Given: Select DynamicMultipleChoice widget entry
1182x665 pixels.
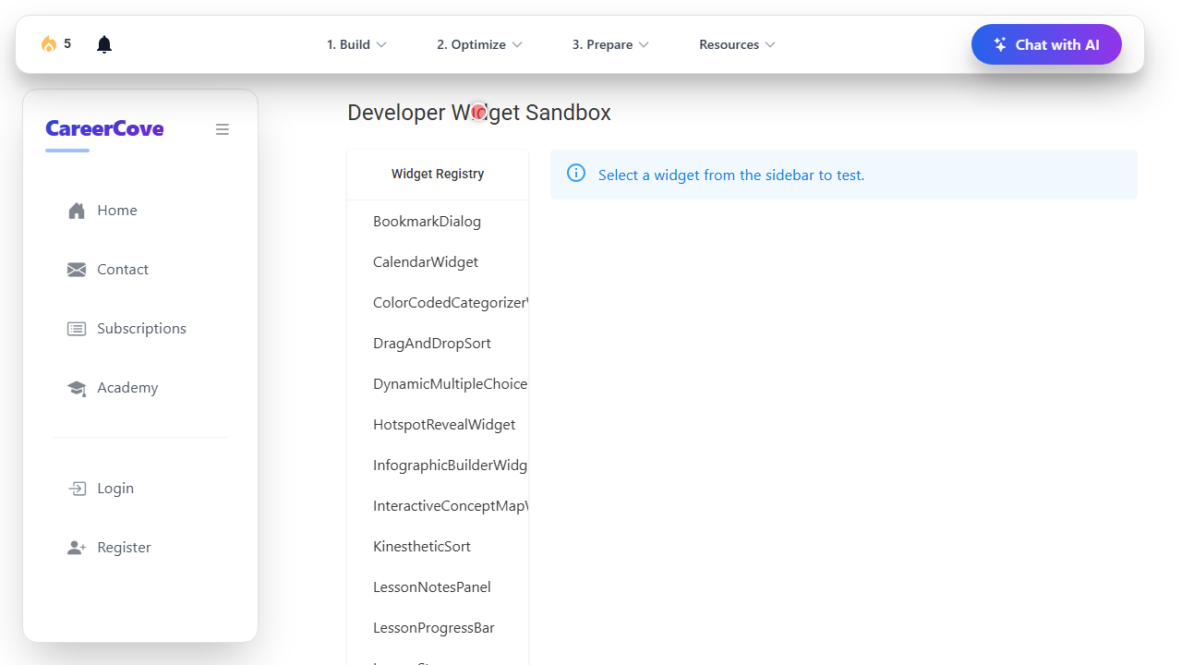Looking at the screenshot, I should tap(438, 384).
